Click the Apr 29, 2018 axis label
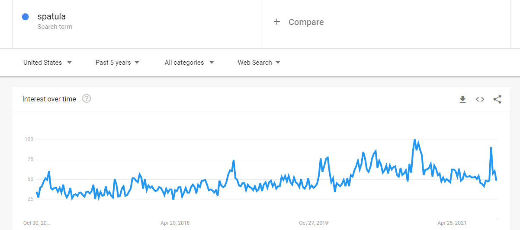Image resolution: width=520 pixels, height=230 pixels. tap(175, 223)
